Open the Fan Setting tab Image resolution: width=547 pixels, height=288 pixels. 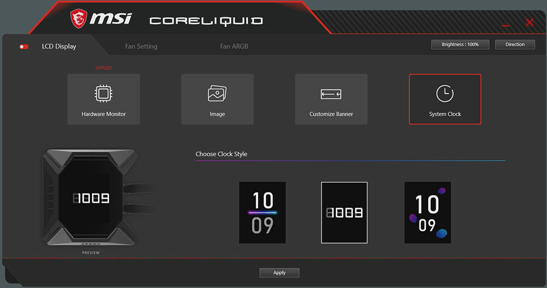pos(141,46)
